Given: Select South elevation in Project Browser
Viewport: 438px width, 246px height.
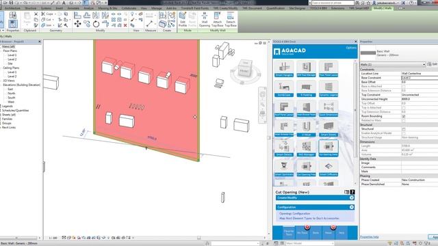Looking at the screenshot, I should (12, 98).
